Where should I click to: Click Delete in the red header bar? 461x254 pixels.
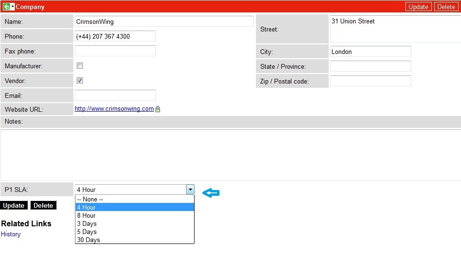pos(446,7)
